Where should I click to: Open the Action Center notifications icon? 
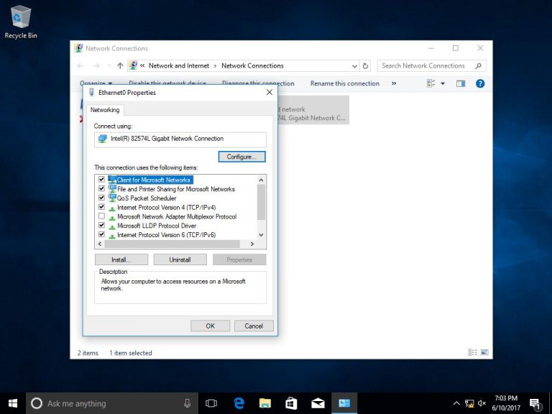(x=535, y=404)
